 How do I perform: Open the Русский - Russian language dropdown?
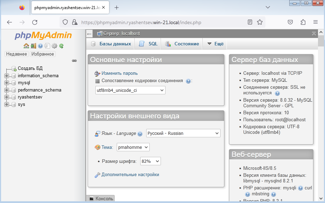pyautogui.click(x=183, y=133)
